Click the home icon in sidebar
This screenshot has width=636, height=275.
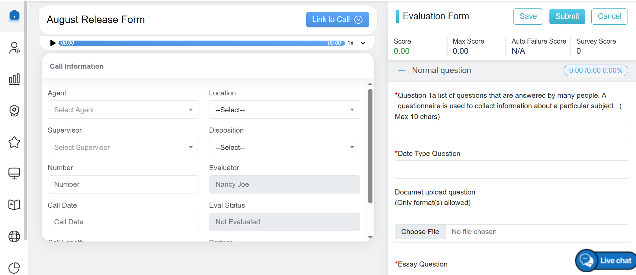(14, 15)
